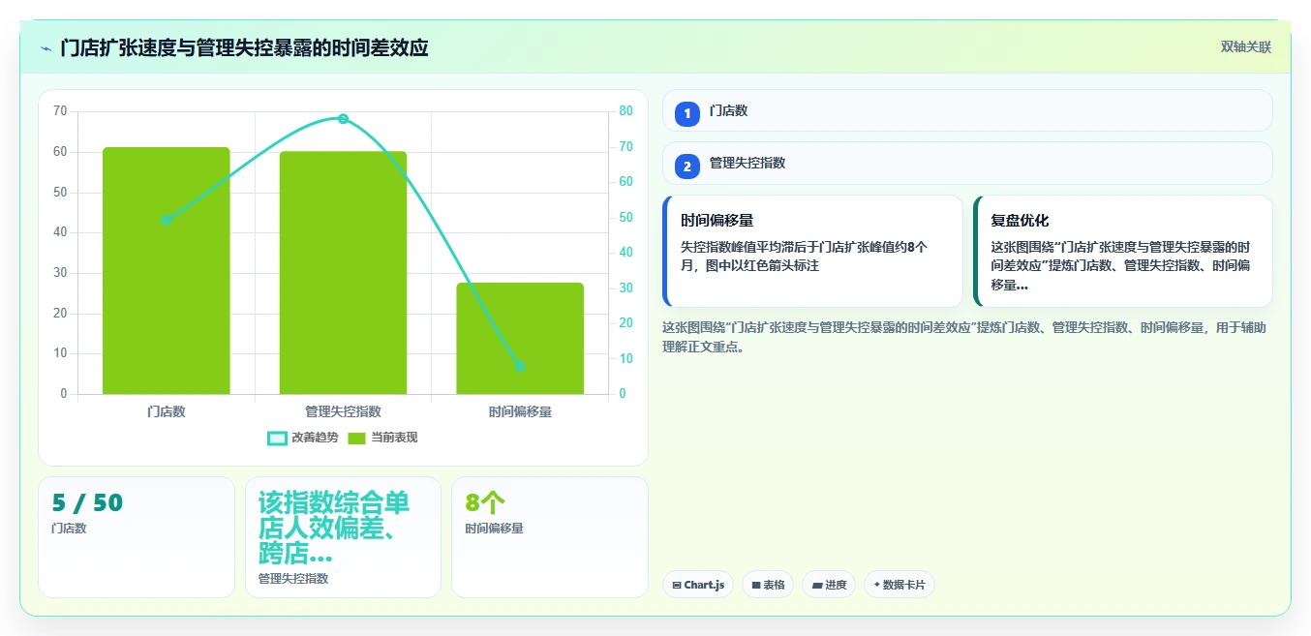
Task: Click the 表格 tag
Action: [768, 585]
